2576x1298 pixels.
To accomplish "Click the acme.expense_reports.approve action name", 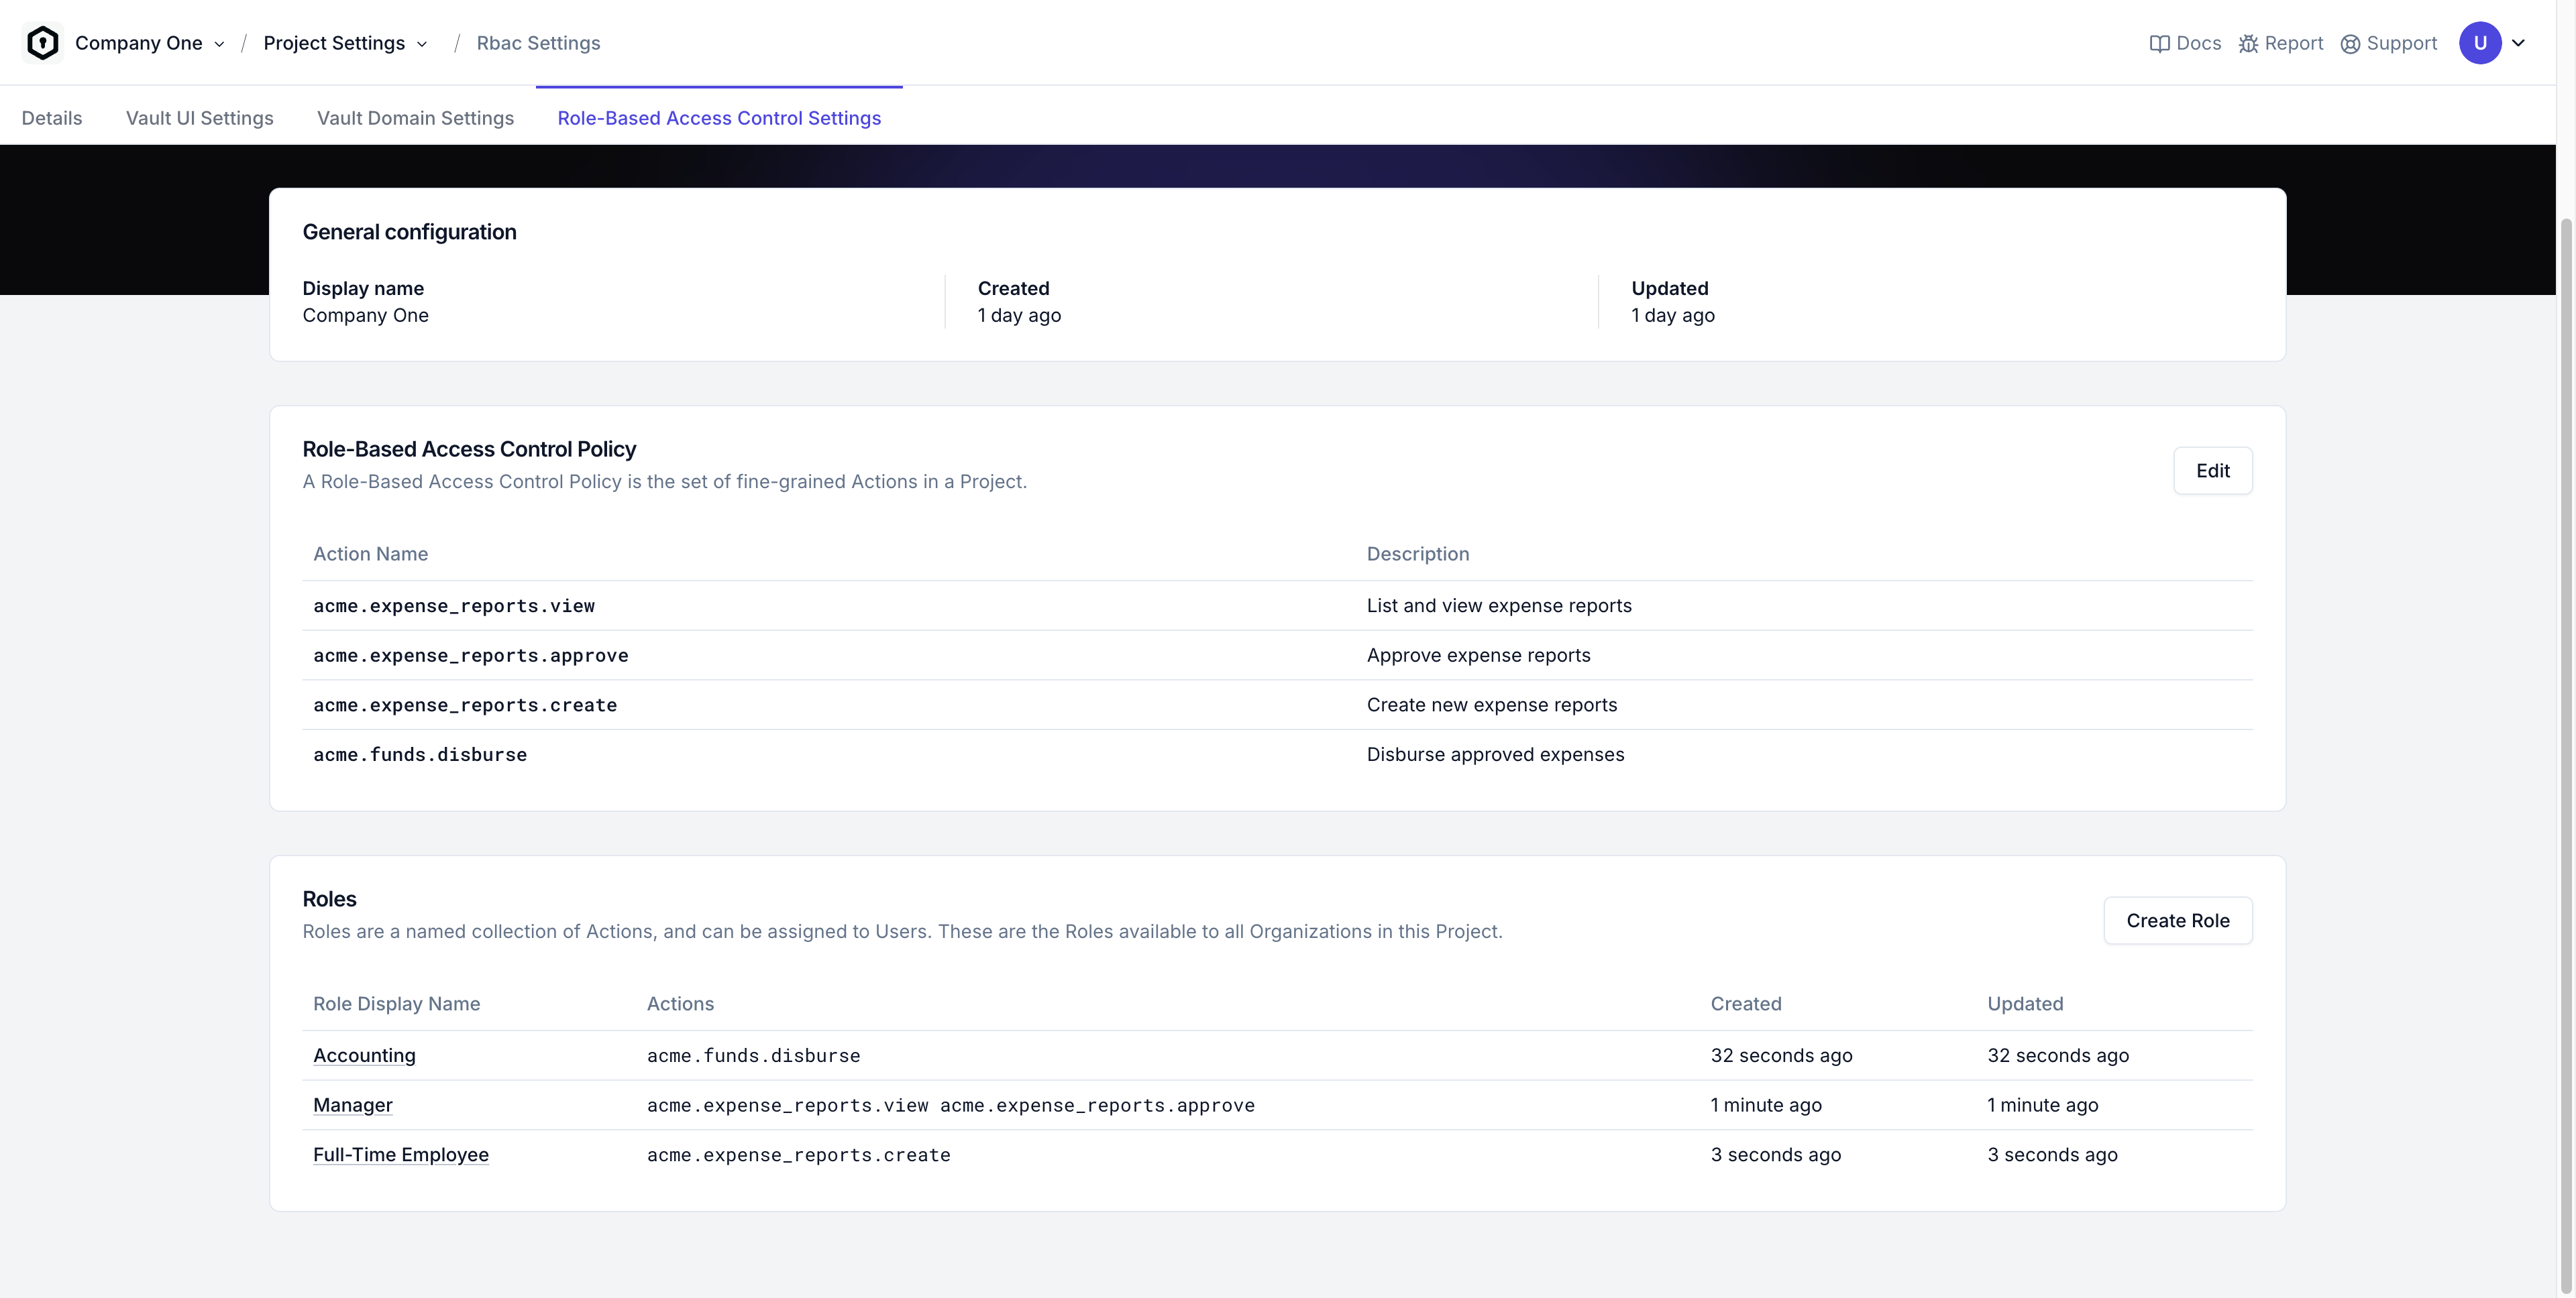I will (x=471, y=656).
